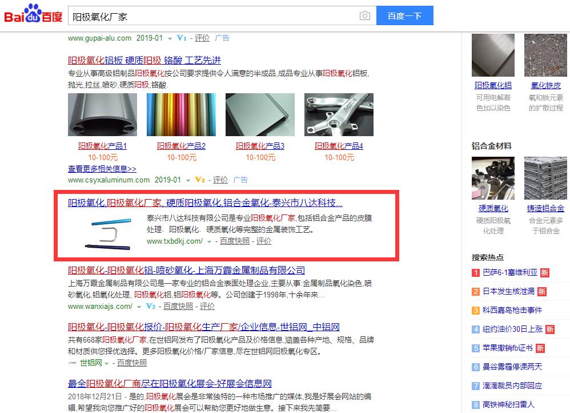Open 查看更多相关信息>> link
Viewport: 570px width, 413px height.
(x=102, y=169)
